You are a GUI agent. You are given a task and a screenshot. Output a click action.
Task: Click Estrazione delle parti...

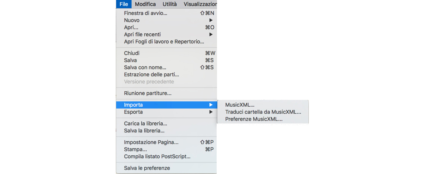pos(151,74)
